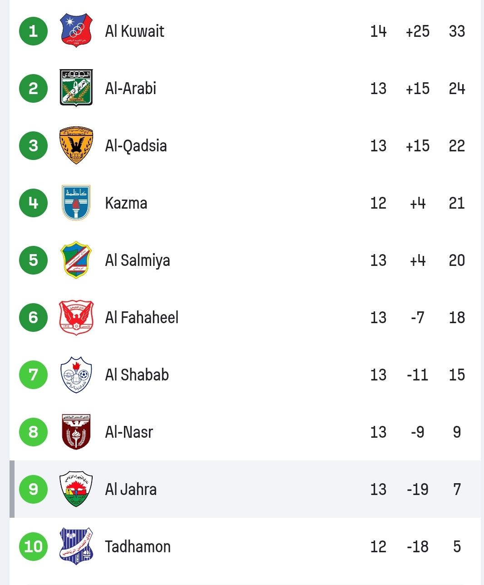The width and height of the screenshot is (484, 585).
Task: Click the position 10 rank badge
Action: (x=33, y=546)
